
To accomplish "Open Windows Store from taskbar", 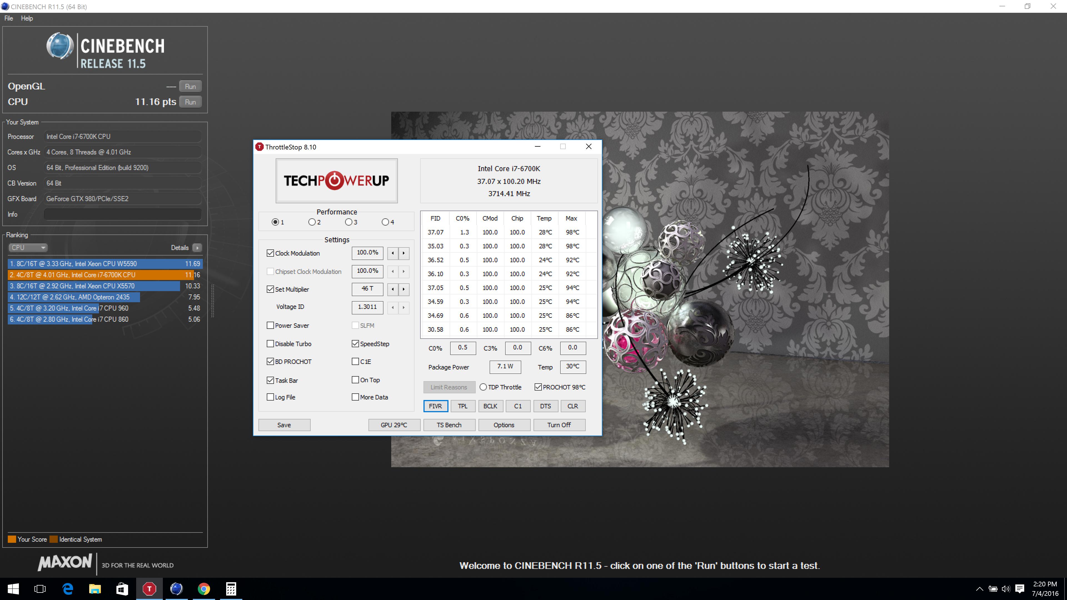I will point(122,589).
